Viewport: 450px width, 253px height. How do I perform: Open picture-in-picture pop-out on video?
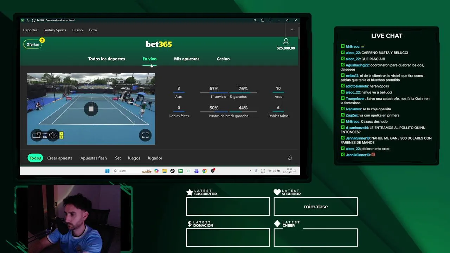37,135
